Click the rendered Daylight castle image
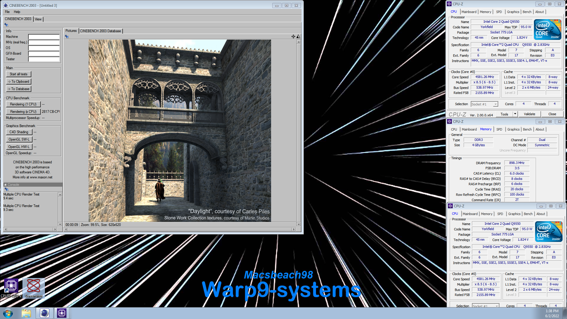 pos(180,131)
